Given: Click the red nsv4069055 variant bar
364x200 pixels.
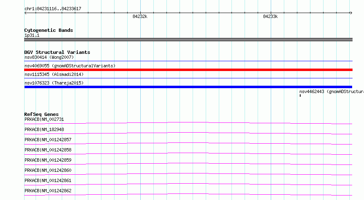Looking at the screenshot, I should coord(188,70).
